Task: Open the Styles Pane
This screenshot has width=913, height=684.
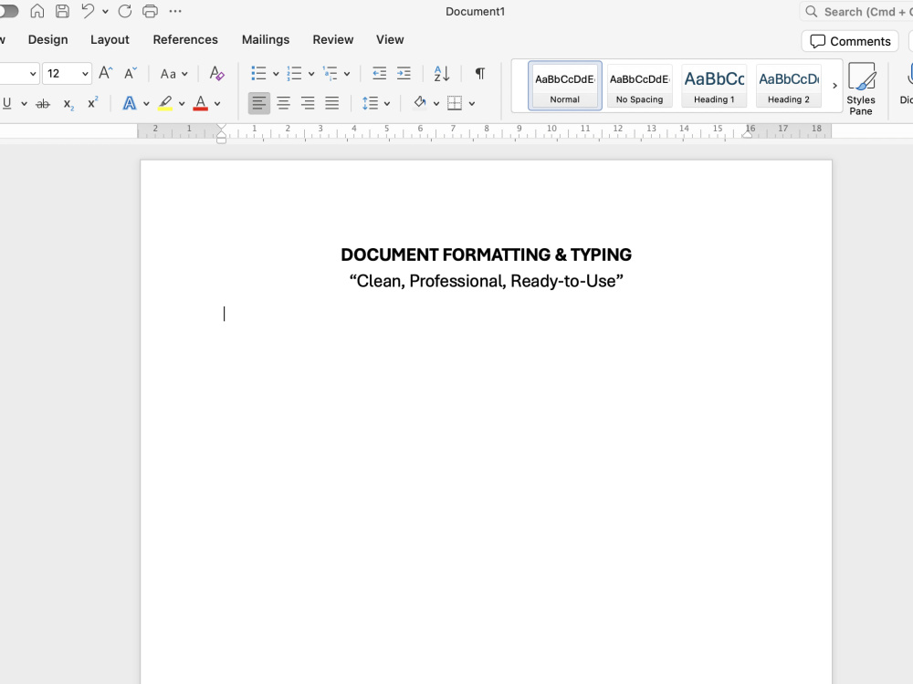Action: [x=861, y=88]
